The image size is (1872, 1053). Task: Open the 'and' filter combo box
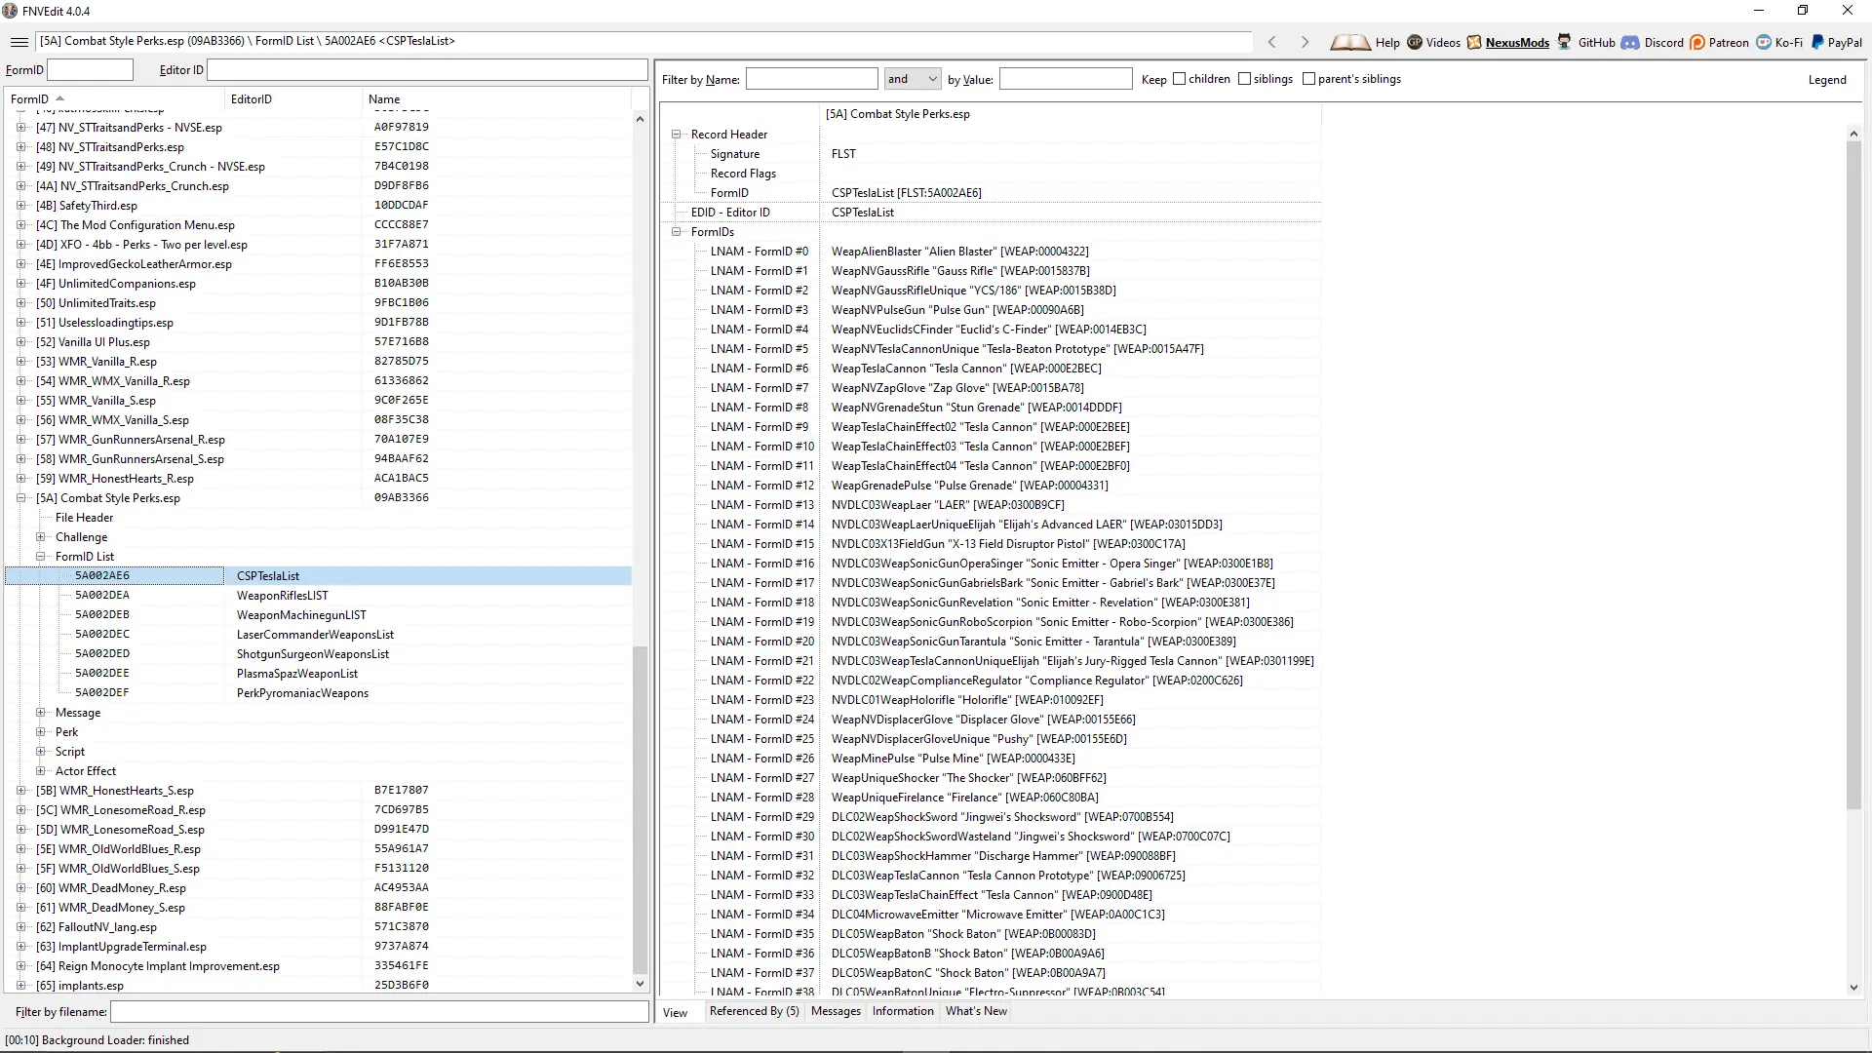(x=913, y=79)
